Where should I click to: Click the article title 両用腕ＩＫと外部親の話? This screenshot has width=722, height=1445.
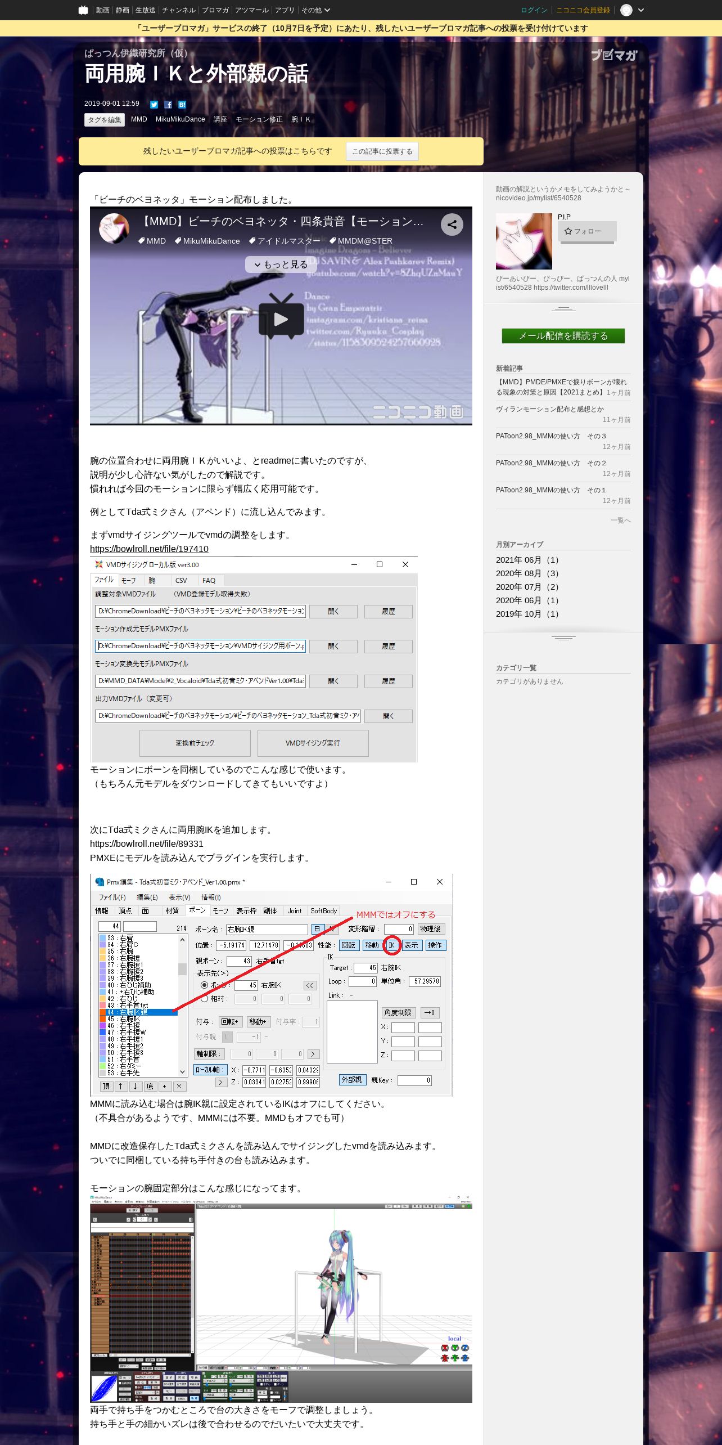(196, 74)
